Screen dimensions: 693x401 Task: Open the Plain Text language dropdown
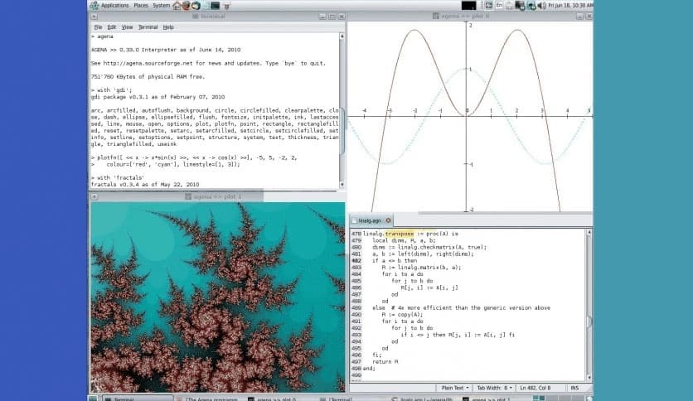point(456,387)
